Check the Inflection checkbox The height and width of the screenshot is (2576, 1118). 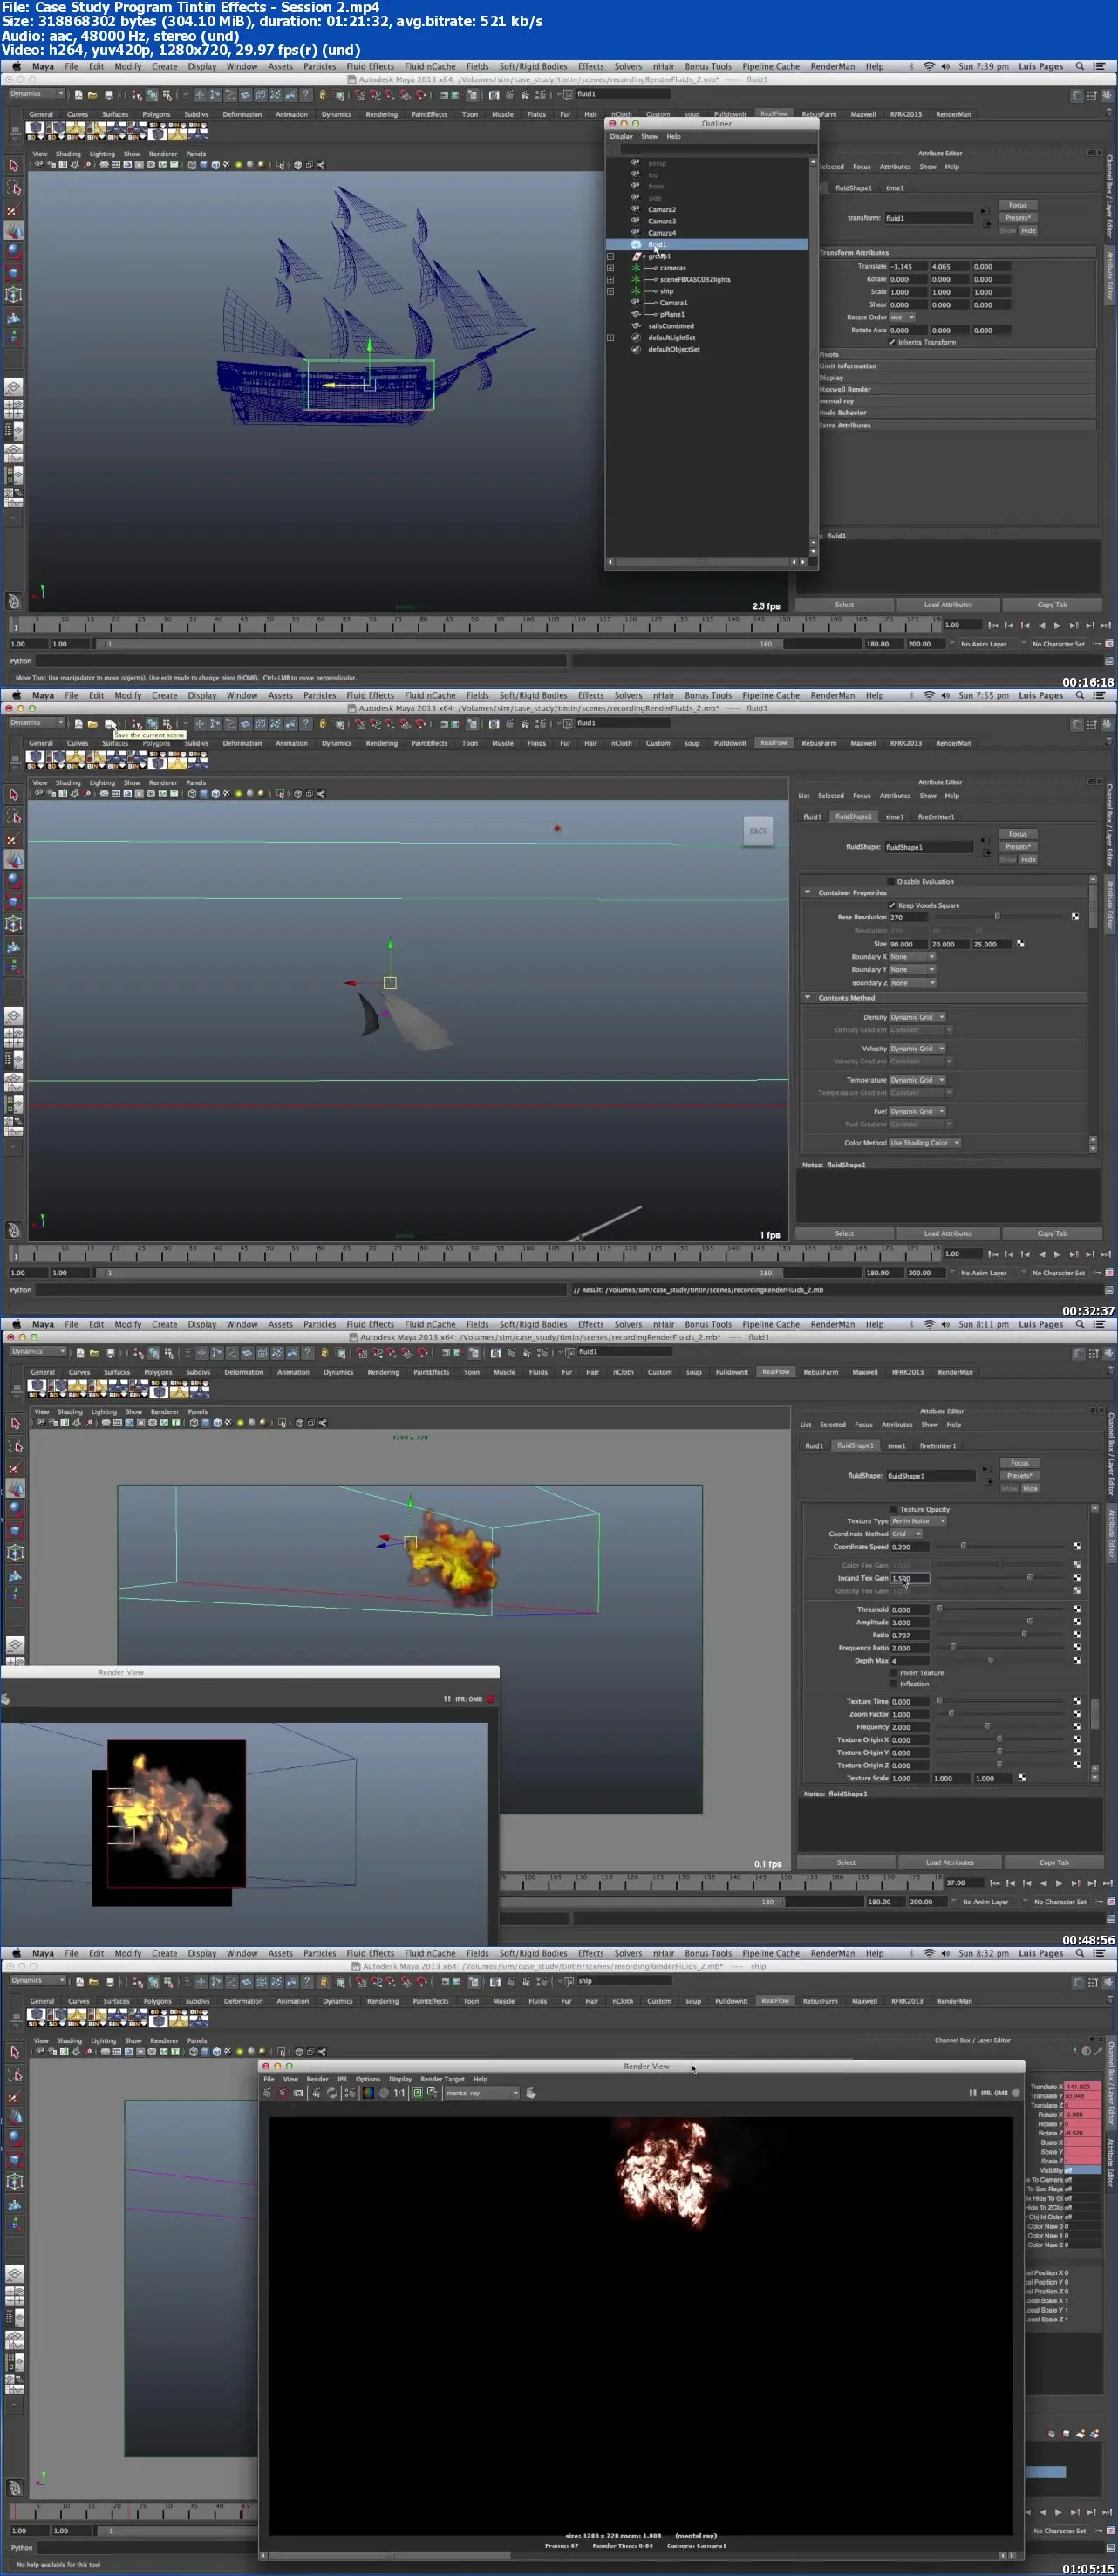(x=894, y=1684)
